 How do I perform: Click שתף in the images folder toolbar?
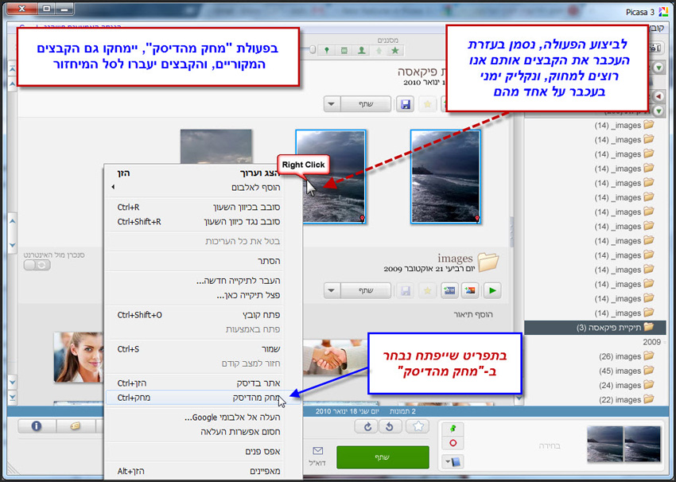[366, 290]
